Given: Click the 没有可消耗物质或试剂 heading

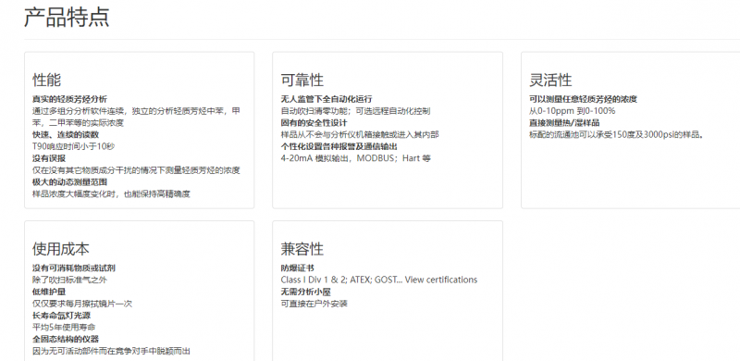Looking at the screenshot, I should tap(74, 268).
